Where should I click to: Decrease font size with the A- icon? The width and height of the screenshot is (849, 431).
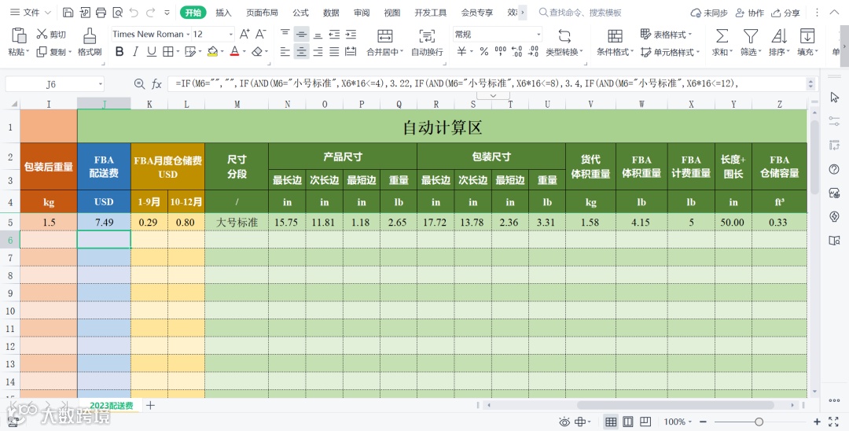(x=260, y=34)
